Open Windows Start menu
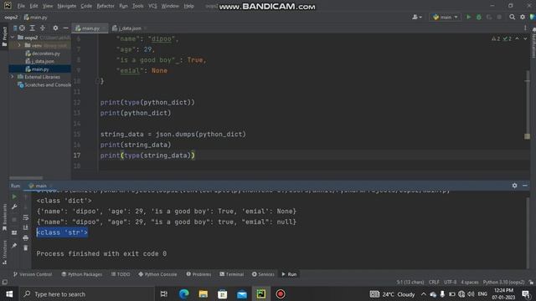 [x=9, y=293]
